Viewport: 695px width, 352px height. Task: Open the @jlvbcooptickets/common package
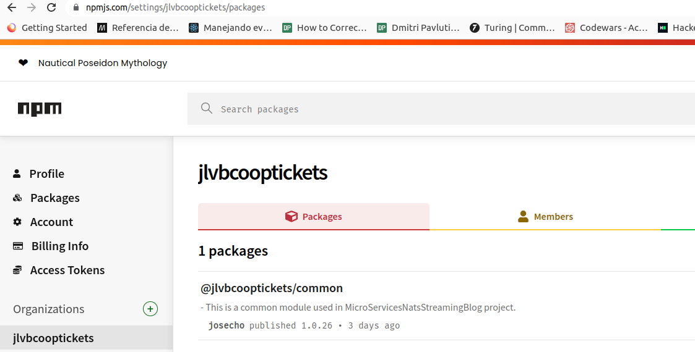coord(272,288)
